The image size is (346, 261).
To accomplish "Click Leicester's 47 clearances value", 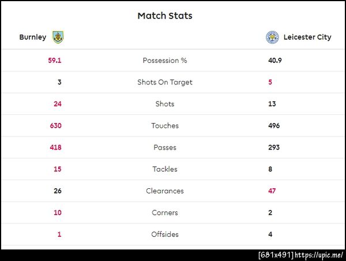I will (273, 191).
